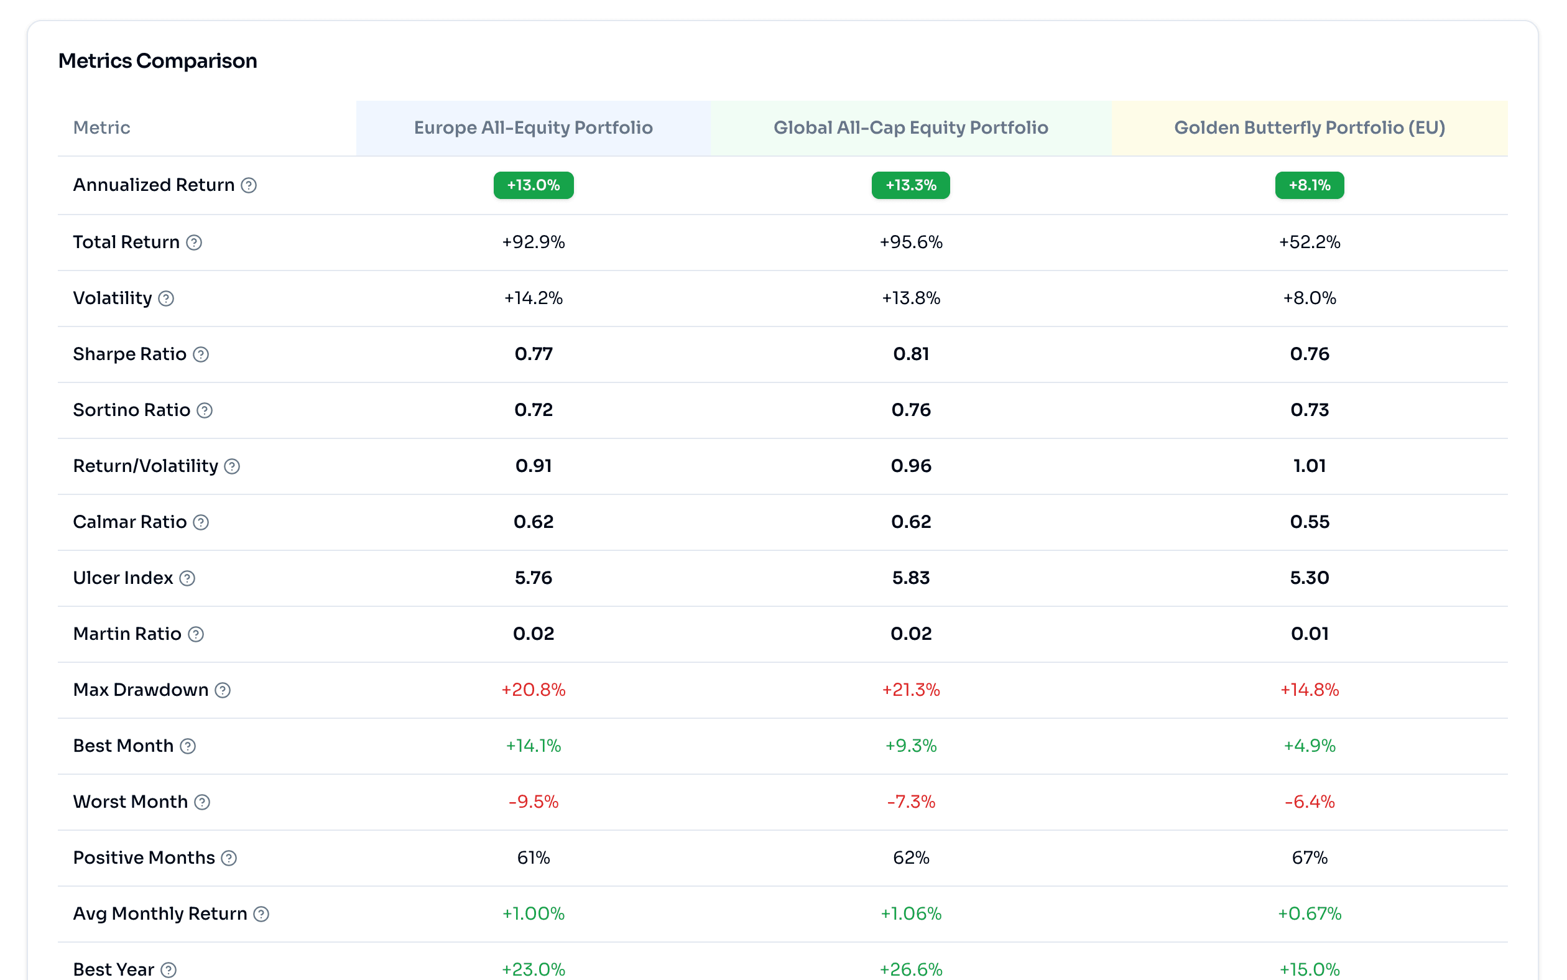Click the Total Return question mark icon
The height and width of the screenshot is (980, 1567).
pos(193,243)
